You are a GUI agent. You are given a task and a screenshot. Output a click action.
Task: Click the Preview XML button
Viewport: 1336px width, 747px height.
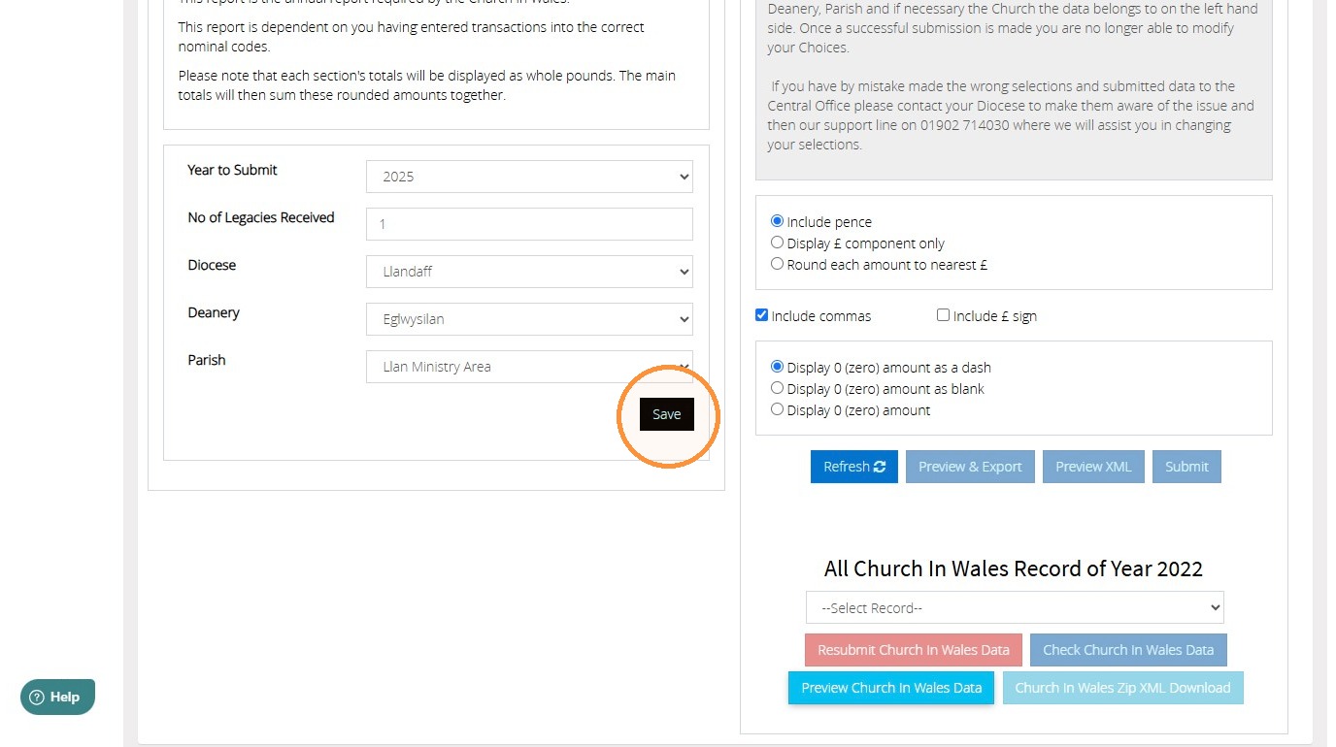click(x=1093, y=467)
